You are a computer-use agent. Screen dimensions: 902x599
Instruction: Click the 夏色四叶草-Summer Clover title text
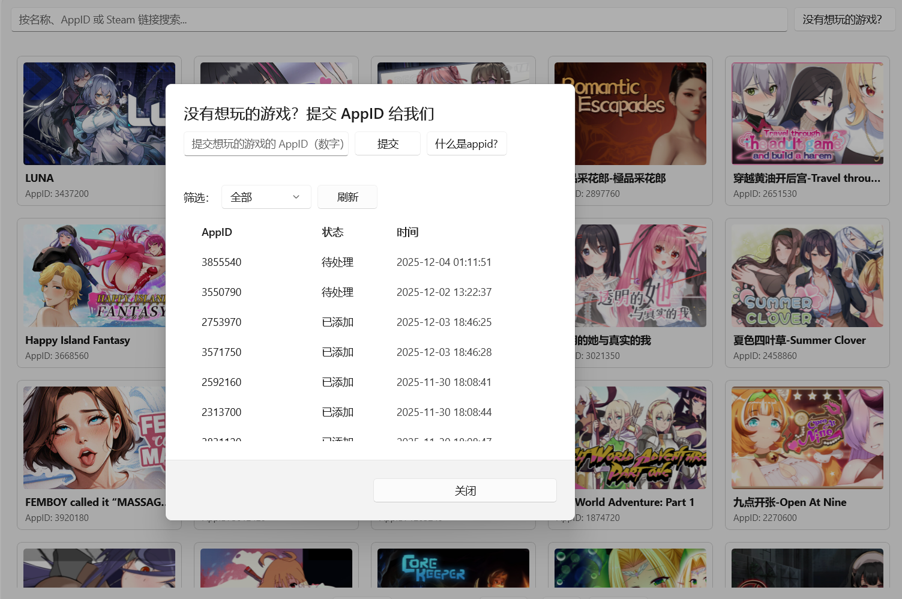pos(799,340)
